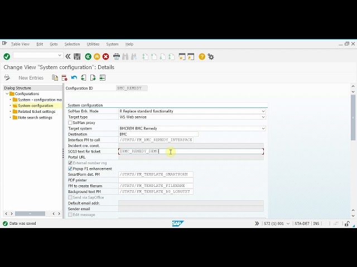Click the First Page icon
Viewport: 357px width, 267px height.
145,57
